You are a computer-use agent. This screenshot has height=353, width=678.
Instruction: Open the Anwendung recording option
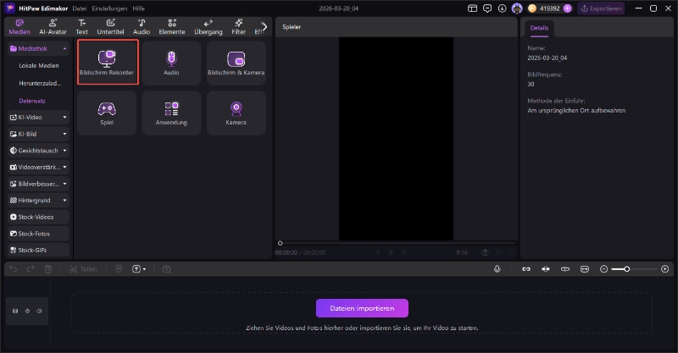click(171, 113)
